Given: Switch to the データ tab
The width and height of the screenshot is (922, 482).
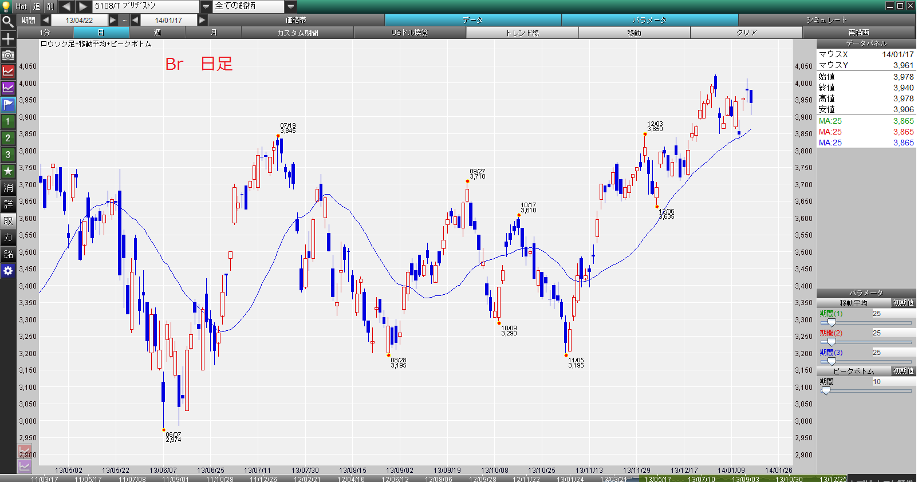Looking at the screenshot, I should pyautogui.click(x=472, y=20).
